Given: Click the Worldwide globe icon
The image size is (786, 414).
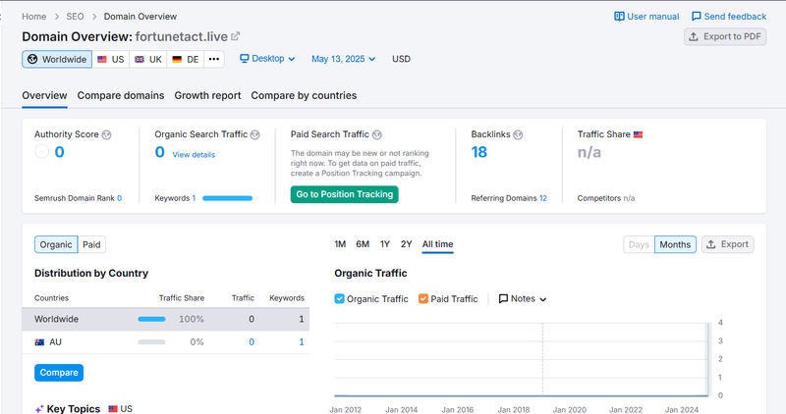Looking at the screenshot, I should tap(32, 59).
